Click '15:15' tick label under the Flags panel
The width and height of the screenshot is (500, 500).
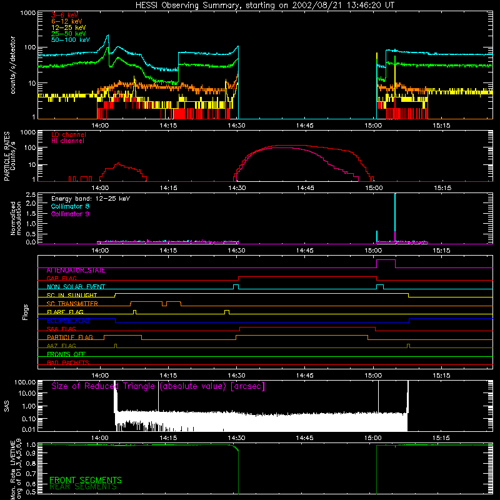[x=441, y=376]
